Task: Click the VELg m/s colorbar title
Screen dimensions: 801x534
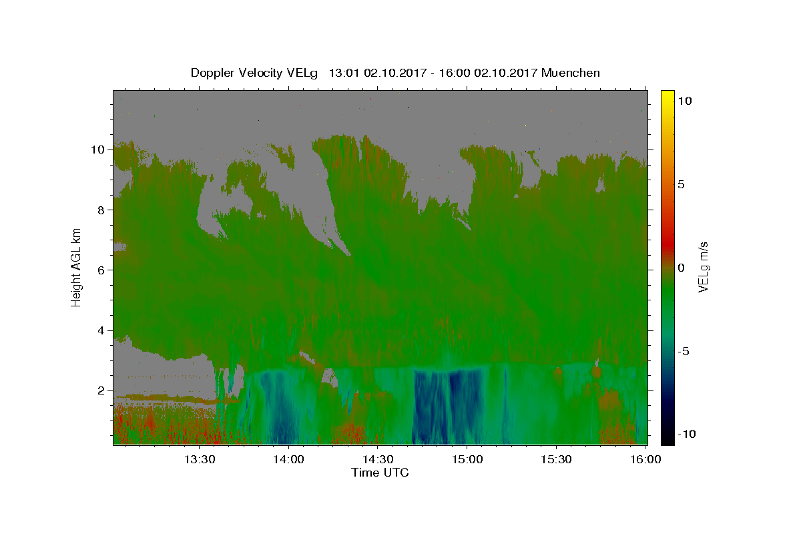Action: coord(704,267)
